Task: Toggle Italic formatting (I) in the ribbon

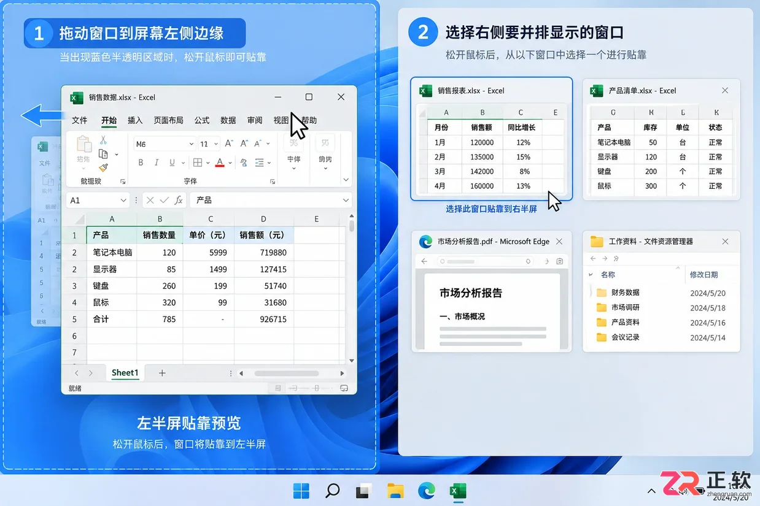Action: 157,163
